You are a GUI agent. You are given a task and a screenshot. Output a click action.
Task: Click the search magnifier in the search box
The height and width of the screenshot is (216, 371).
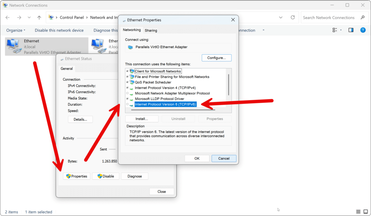click(363, 17)
